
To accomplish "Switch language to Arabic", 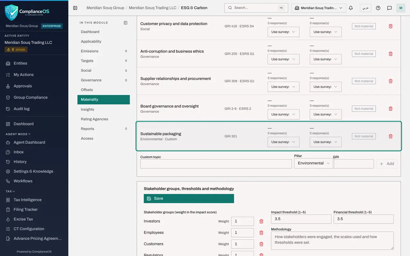I will [x=365, y=8].
